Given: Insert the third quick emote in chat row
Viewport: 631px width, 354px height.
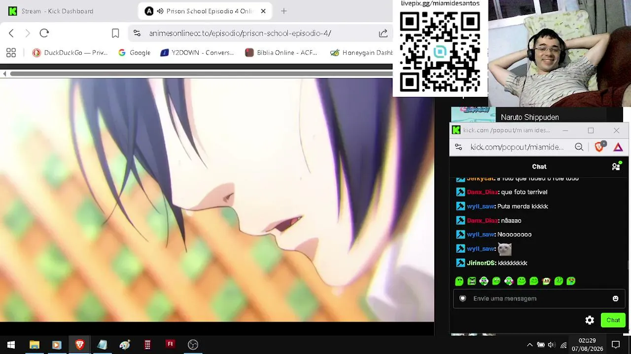Looking at the screenshot, I should click(484, 281).
